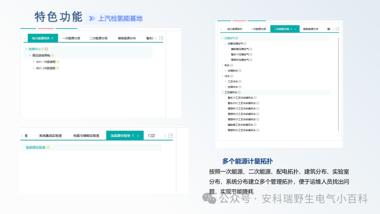The width and height of the screenshot is (380, 214).
Task: Close the active 二次能源分项 tab in right panel
Action: point(295,29)
